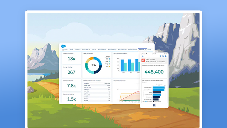Open the Cases tab
This screenshot has height=128, width=227.
(93, 50)
